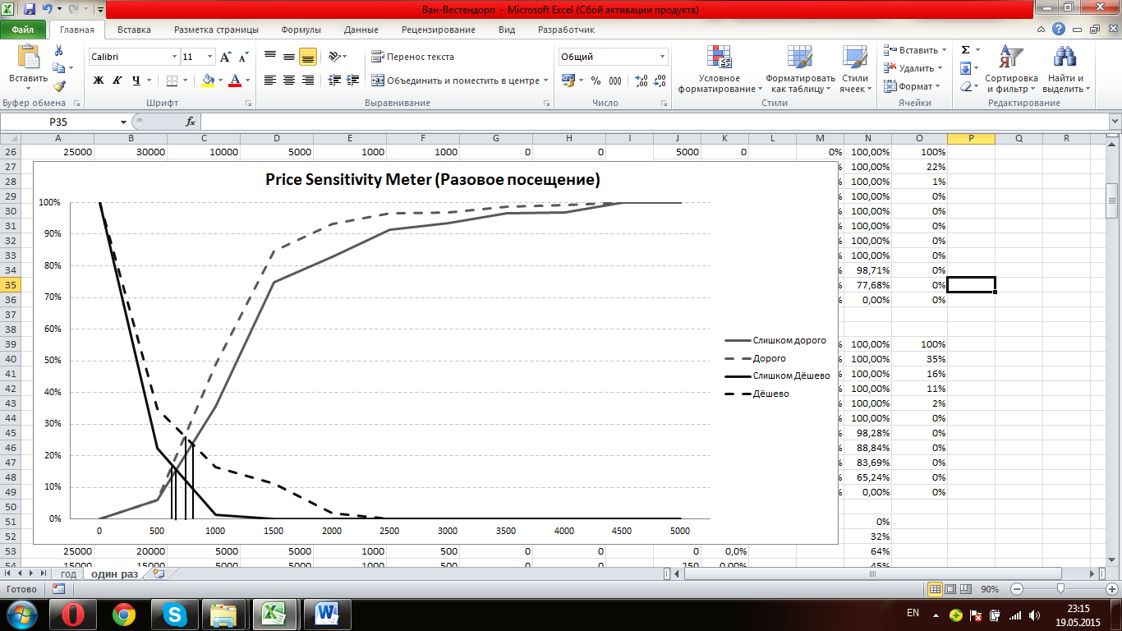
Task: Increase decimal places icon
Action: tap(642, 81)
